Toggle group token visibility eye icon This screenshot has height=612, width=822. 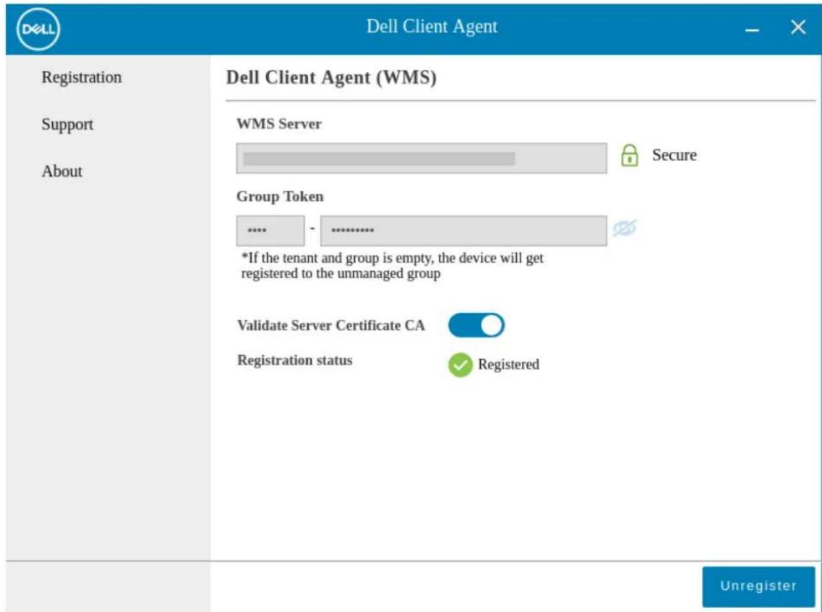[x=624, y=228]
